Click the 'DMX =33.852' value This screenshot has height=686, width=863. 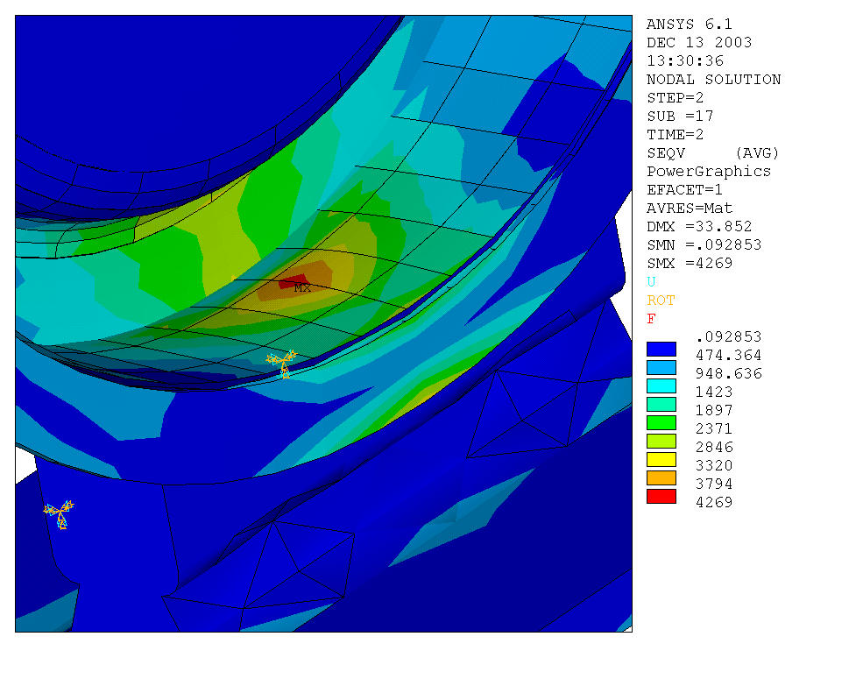pyautogui.click(x=699, y=226)
